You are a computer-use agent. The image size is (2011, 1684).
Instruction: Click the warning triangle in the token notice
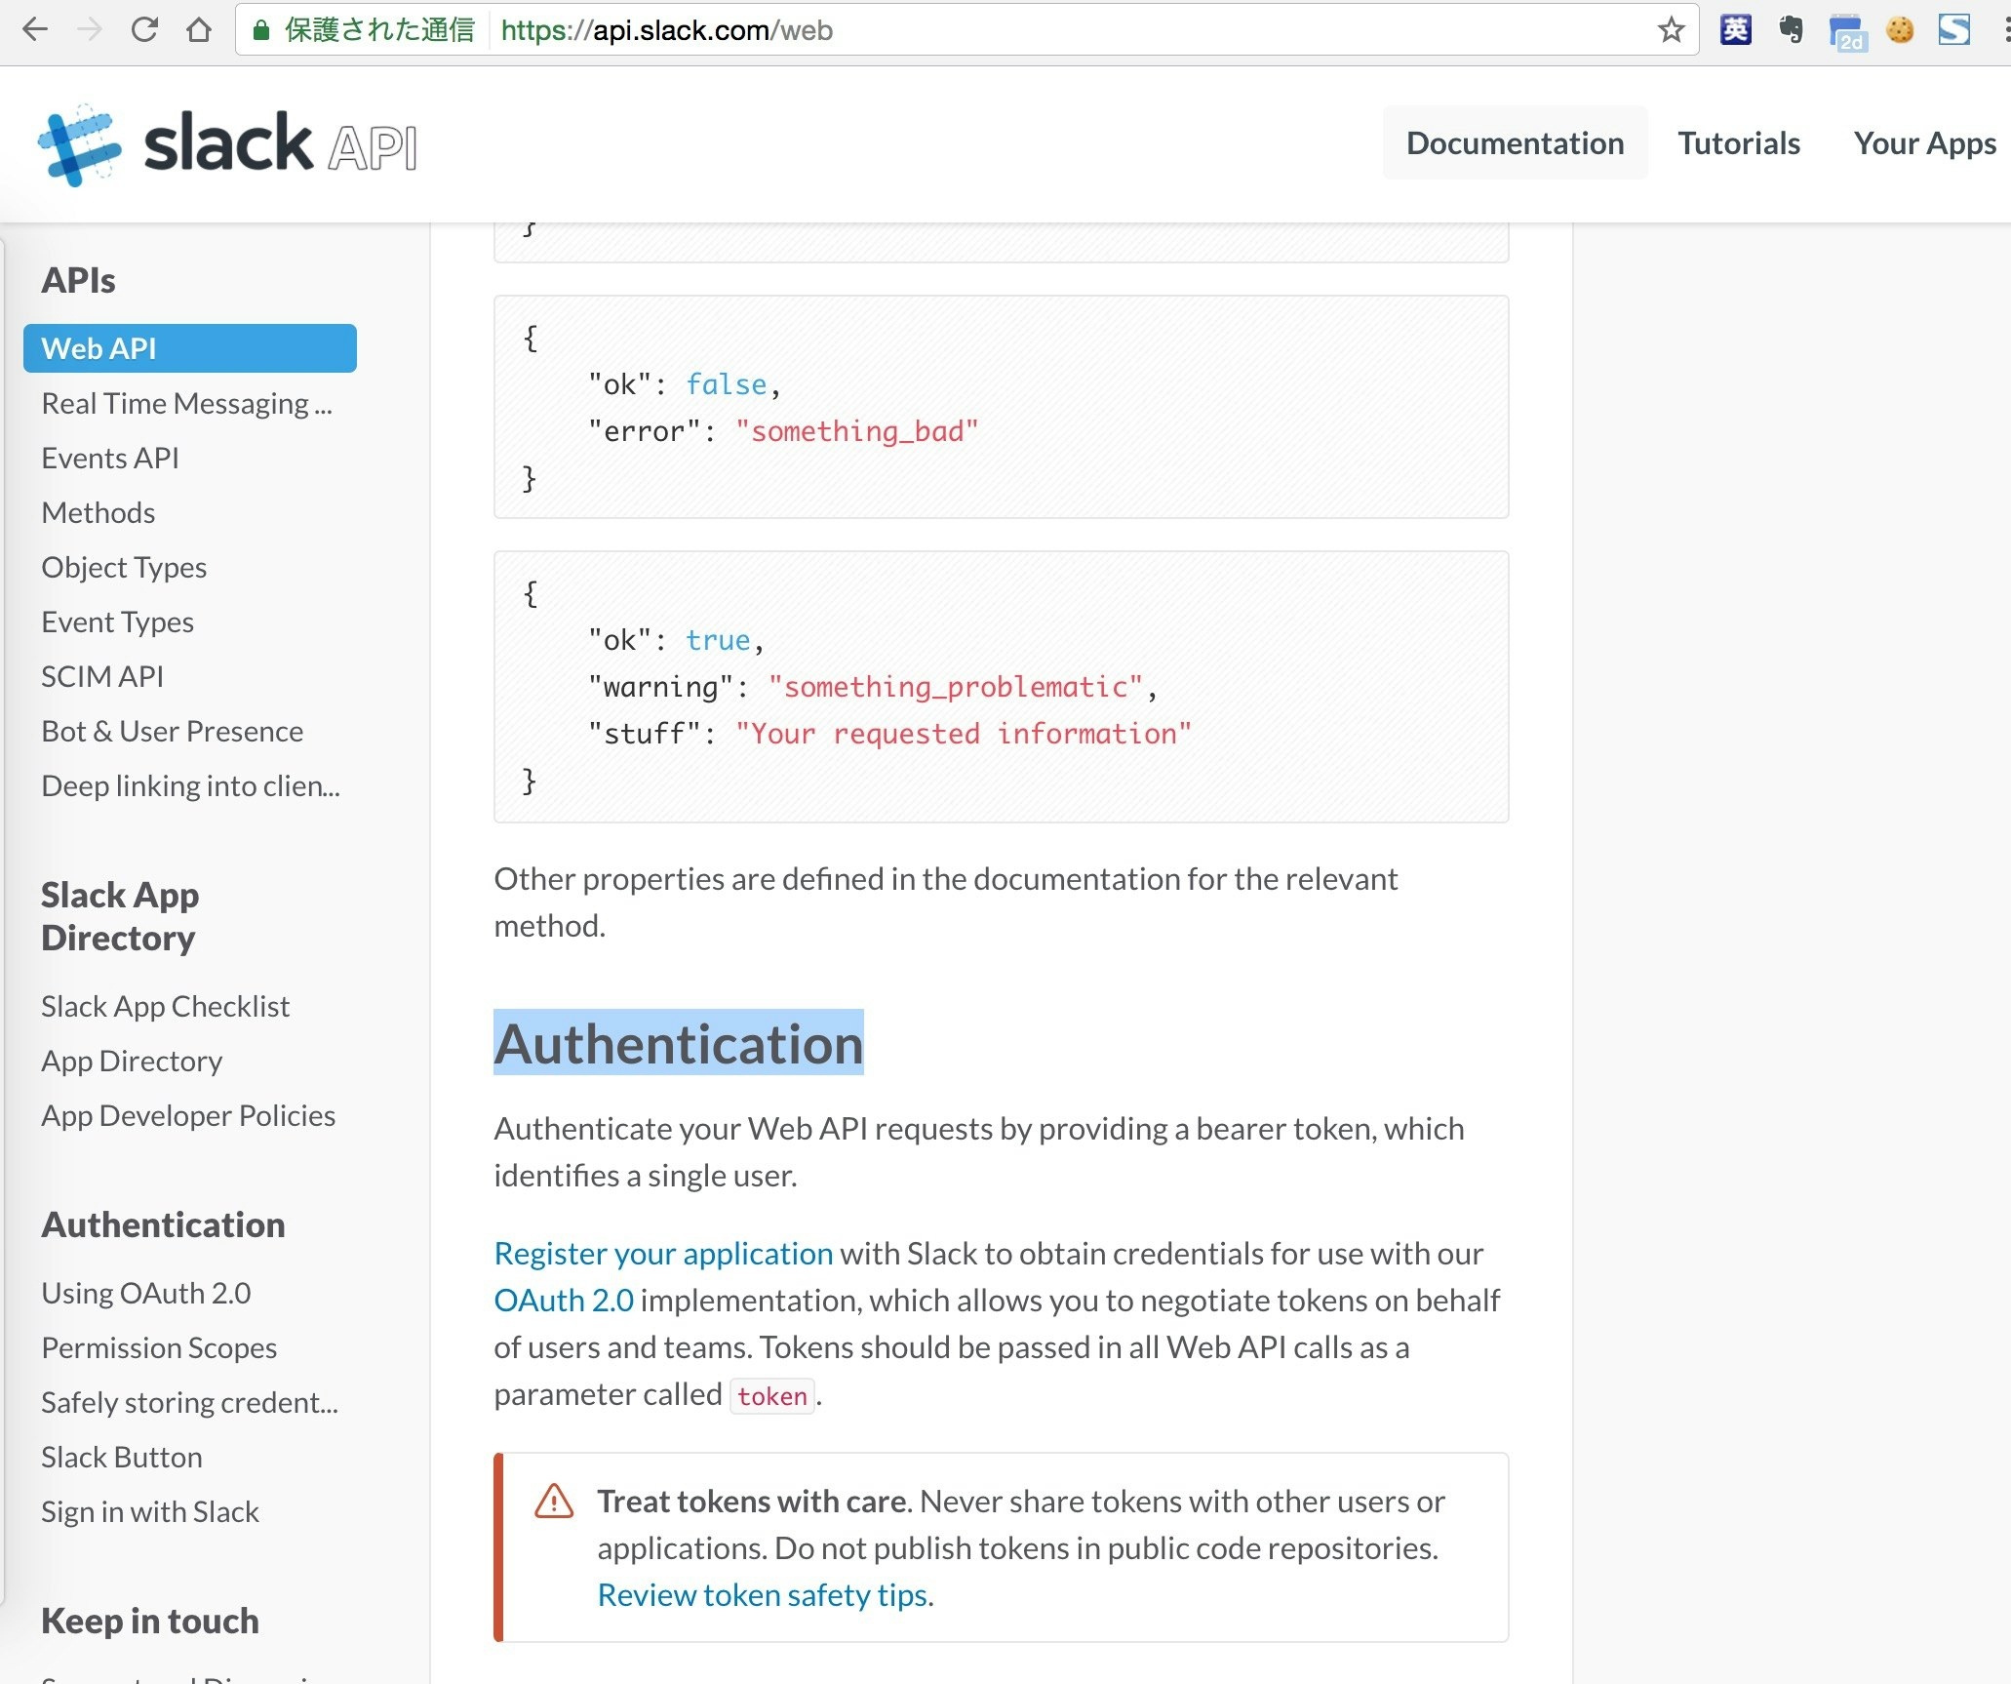[554, 1502]
